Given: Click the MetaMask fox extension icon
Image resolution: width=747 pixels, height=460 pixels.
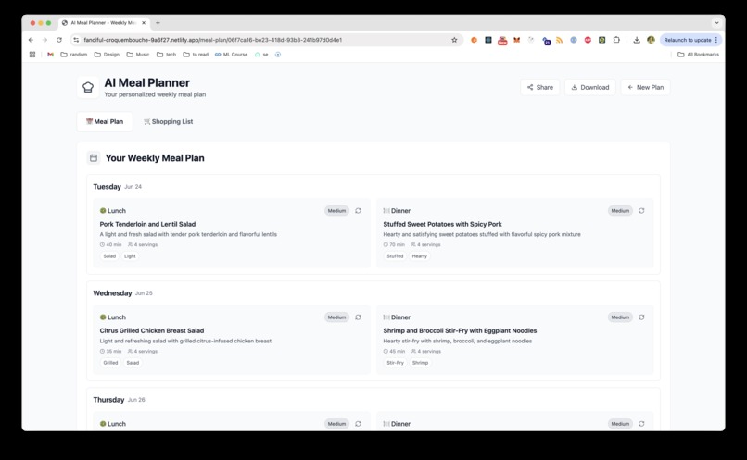Looking at the screenshot, I should (516, 40).
